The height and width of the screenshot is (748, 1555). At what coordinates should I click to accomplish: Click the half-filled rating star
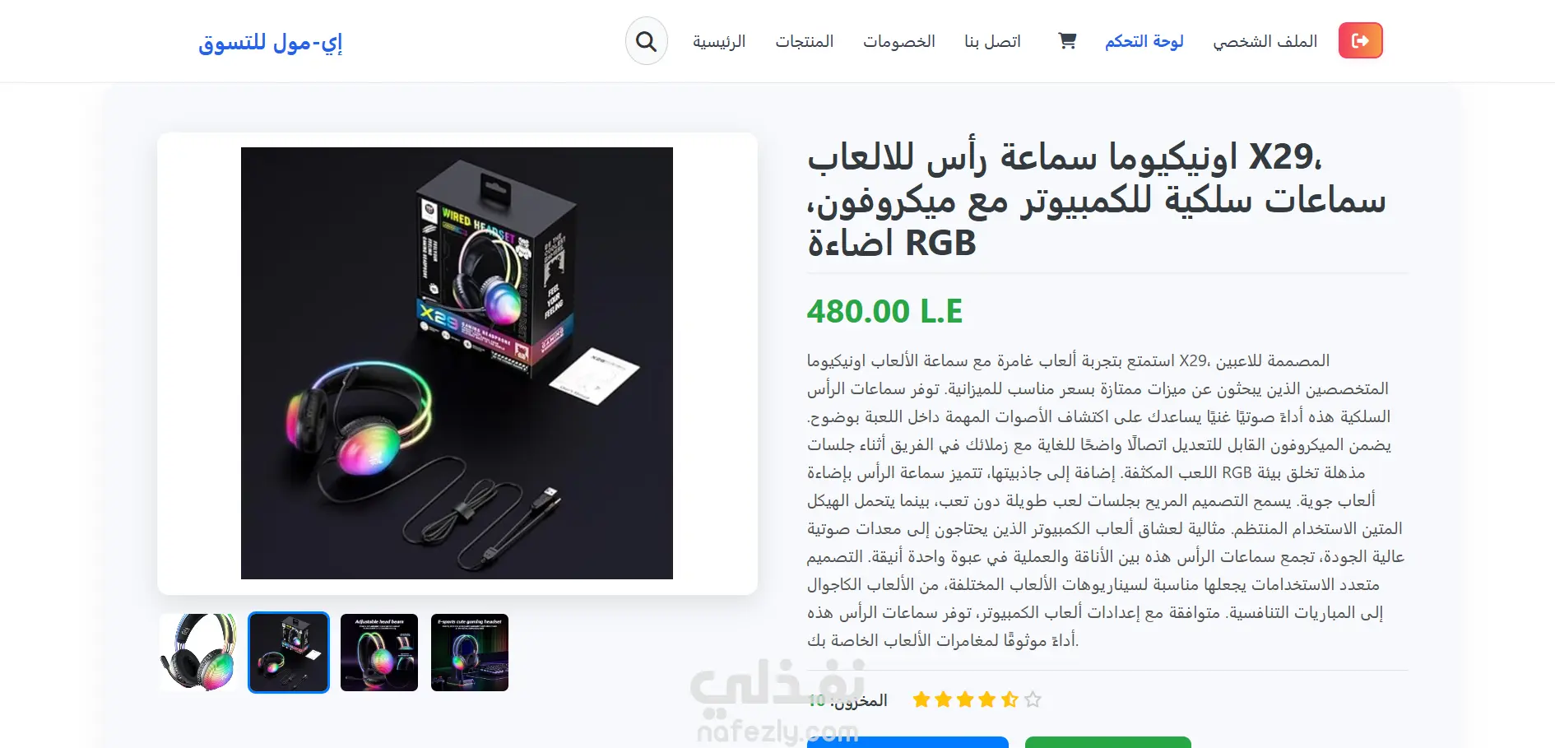coord(1010,699)
